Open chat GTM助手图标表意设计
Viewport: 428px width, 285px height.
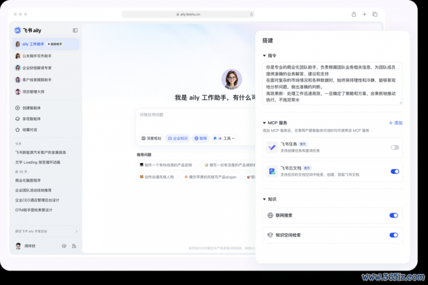[34, 210]
